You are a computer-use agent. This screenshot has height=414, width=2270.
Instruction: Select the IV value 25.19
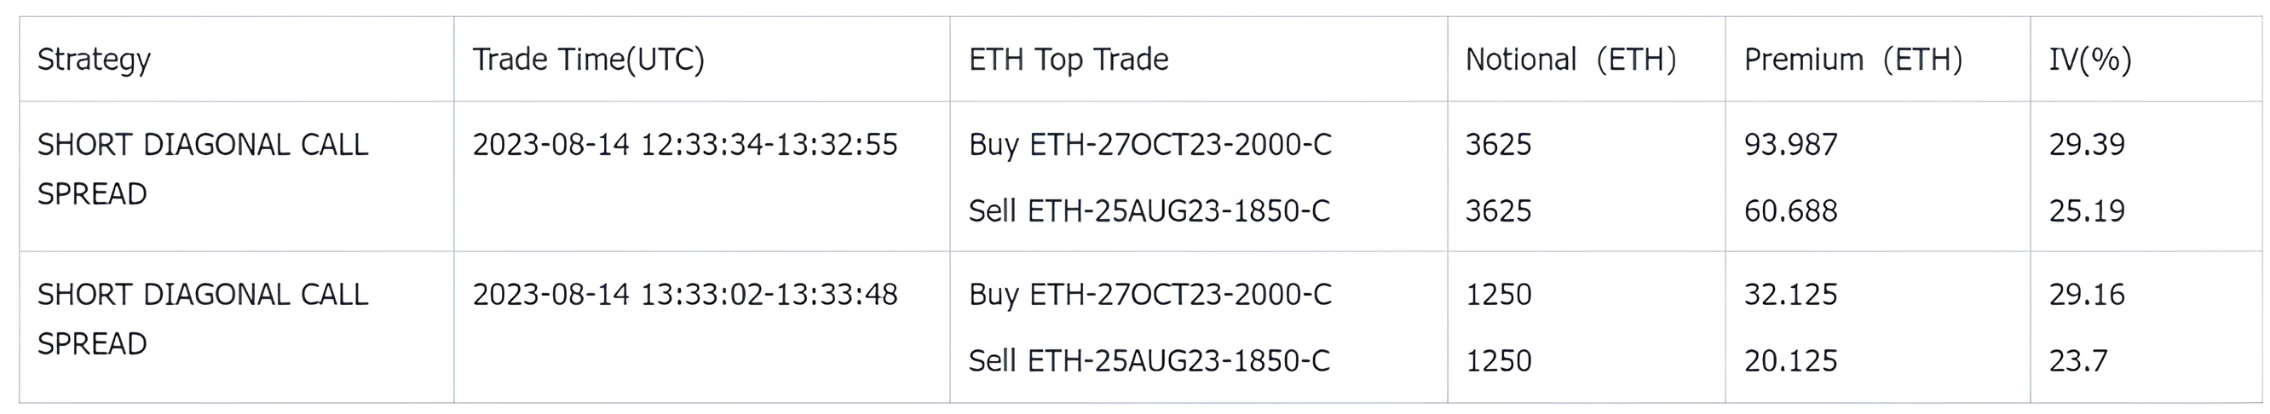click(2087, 210)
